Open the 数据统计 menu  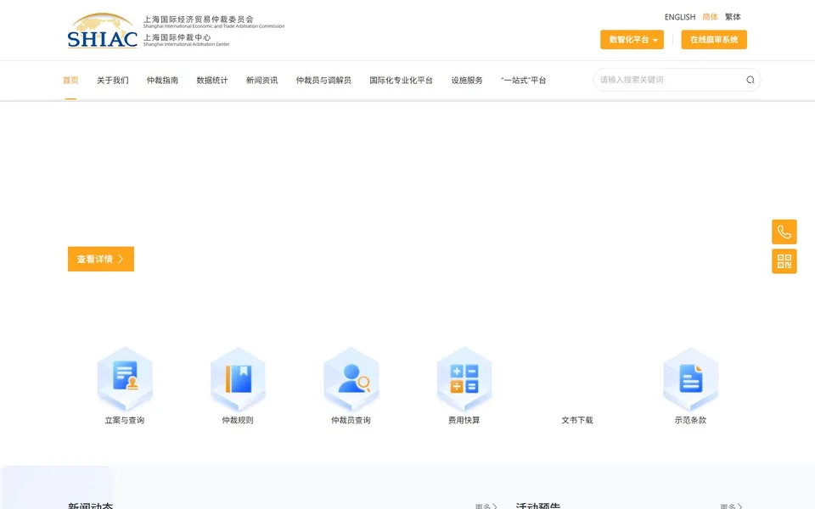tap(212, 80)
